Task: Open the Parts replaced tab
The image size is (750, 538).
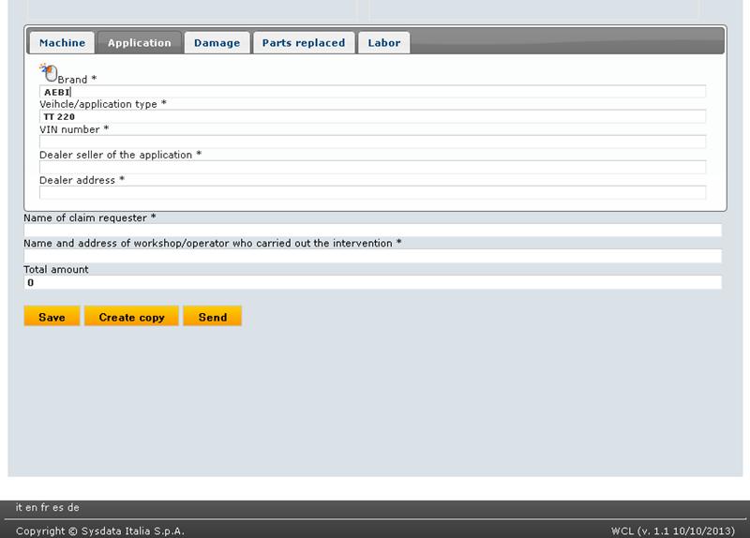Action: [304, 42]
